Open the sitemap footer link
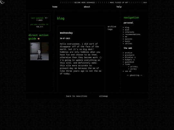This screenshot has width=174, height=130. pos(103,96)
